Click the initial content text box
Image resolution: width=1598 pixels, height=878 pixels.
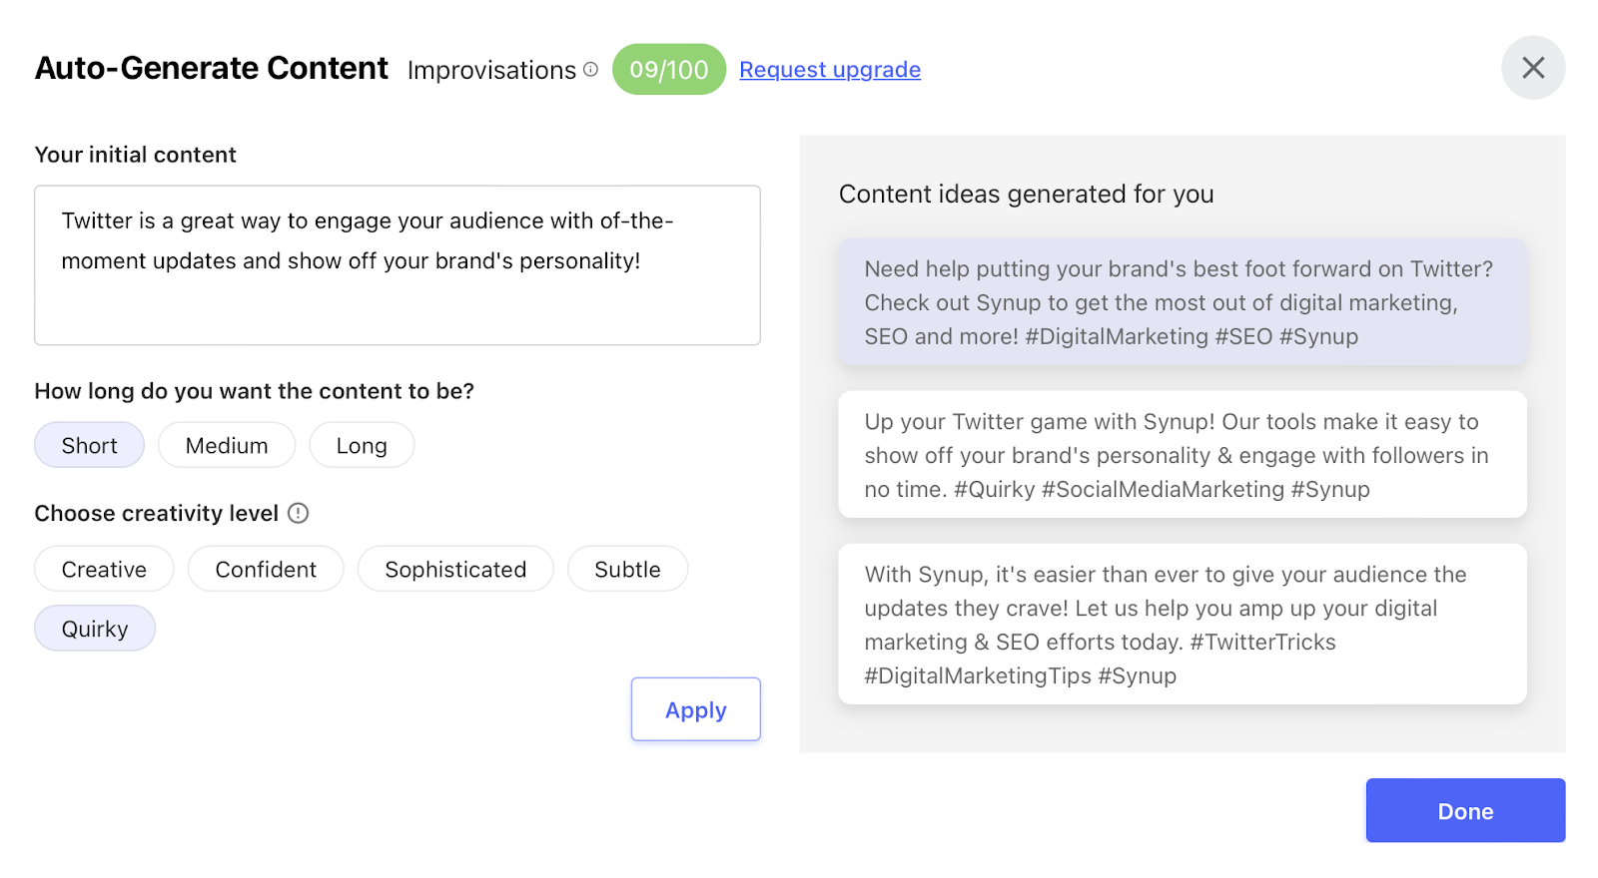coord(398,265)
